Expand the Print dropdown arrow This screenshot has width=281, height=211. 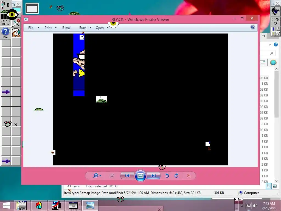pos(56,27)
